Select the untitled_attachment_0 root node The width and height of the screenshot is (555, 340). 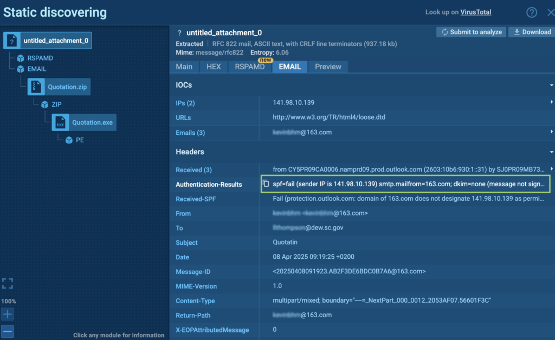[48, 40]
